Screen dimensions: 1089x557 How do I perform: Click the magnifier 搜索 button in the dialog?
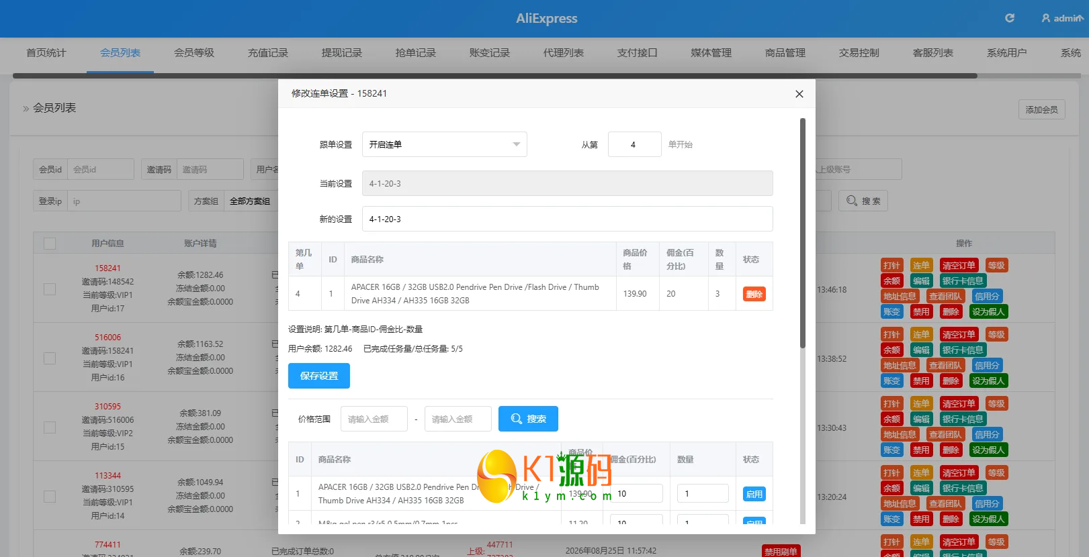(528, 419)
